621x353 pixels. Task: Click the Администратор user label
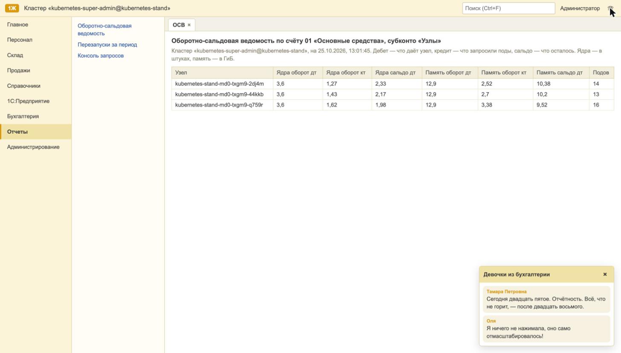pyautogui.click(x=580, y=8)
